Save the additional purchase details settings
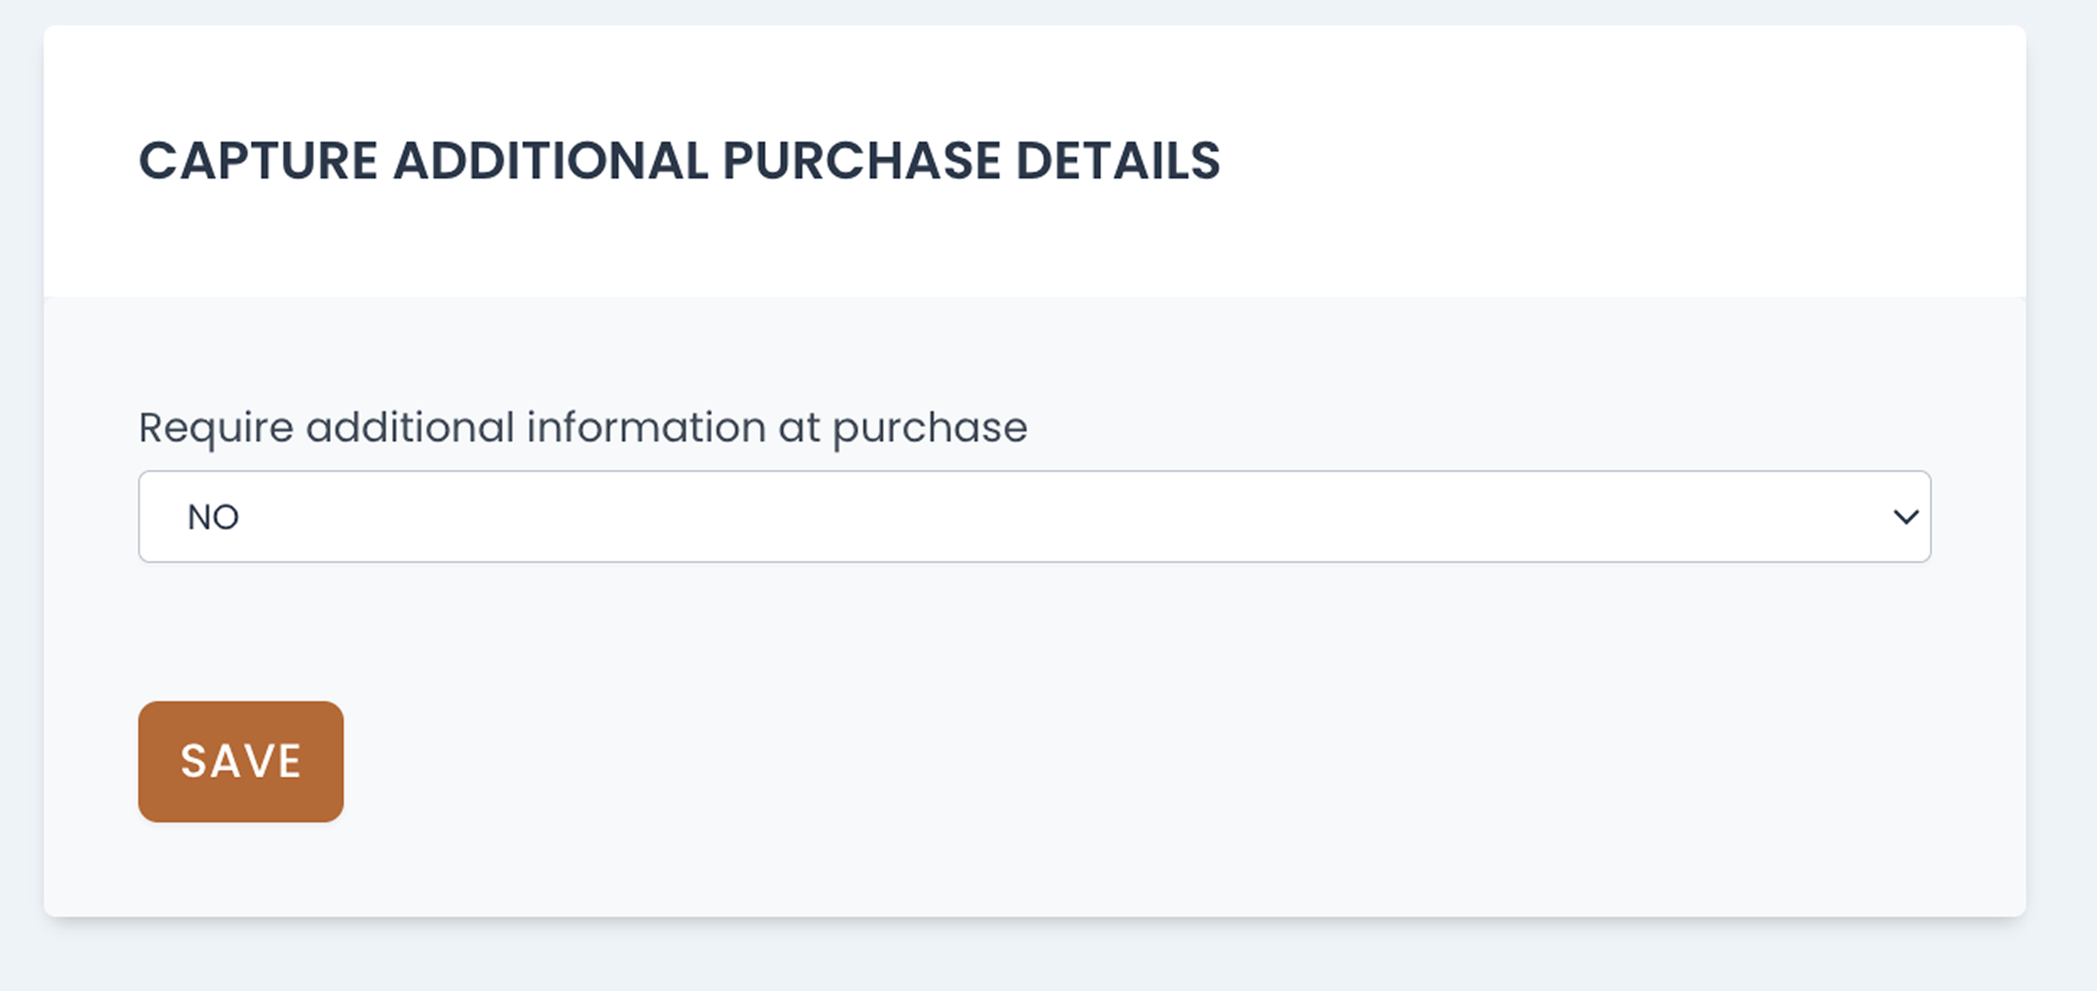 click(x=240, y=762)
